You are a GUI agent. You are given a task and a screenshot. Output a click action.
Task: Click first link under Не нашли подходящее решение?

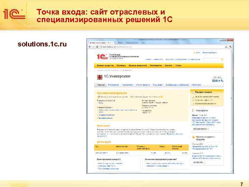point(165,163)
